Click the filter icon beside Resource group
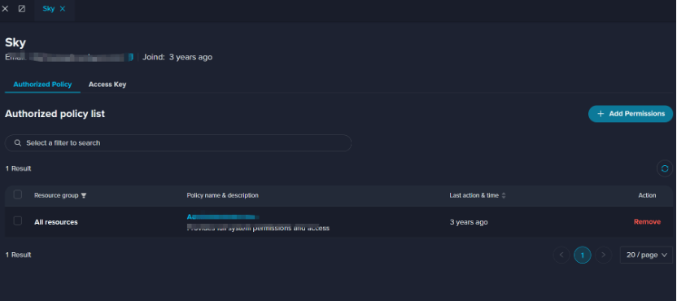 pyautogui.click(x=84, y=195)
